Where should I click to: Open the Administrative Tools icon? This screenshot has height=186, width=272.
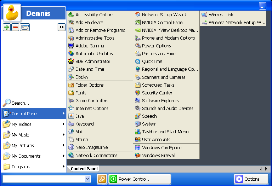point(71,38)
